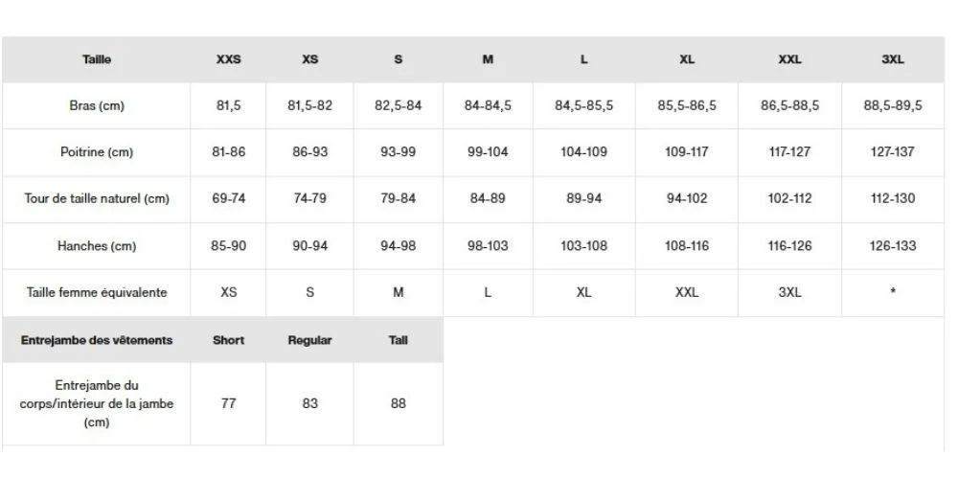Viewport: 958px width, 479px height.
Task: Select the Tall inseam column header
Action: coord(399,340)
